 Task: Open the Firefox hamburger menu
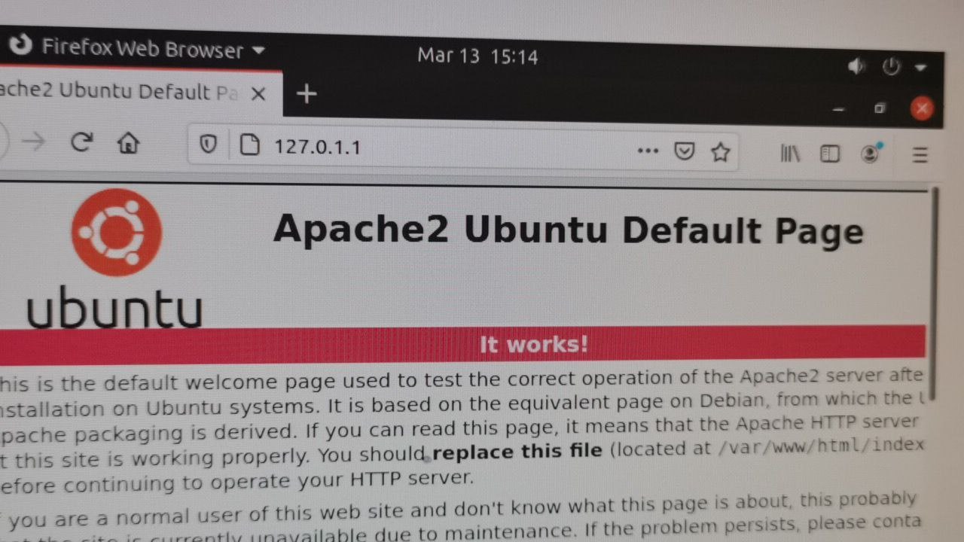click(920, 155)
